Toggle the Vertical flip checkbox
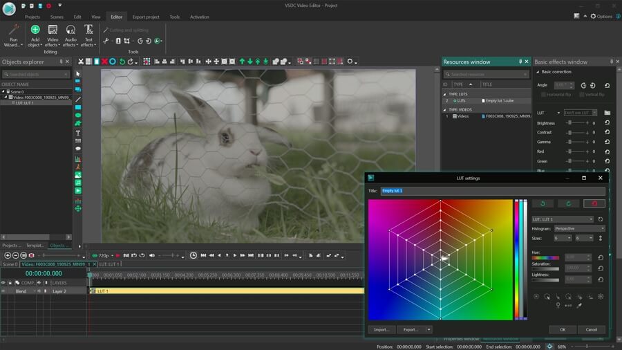The height and width of the screenshot is (350, 622). click(581, 95)
